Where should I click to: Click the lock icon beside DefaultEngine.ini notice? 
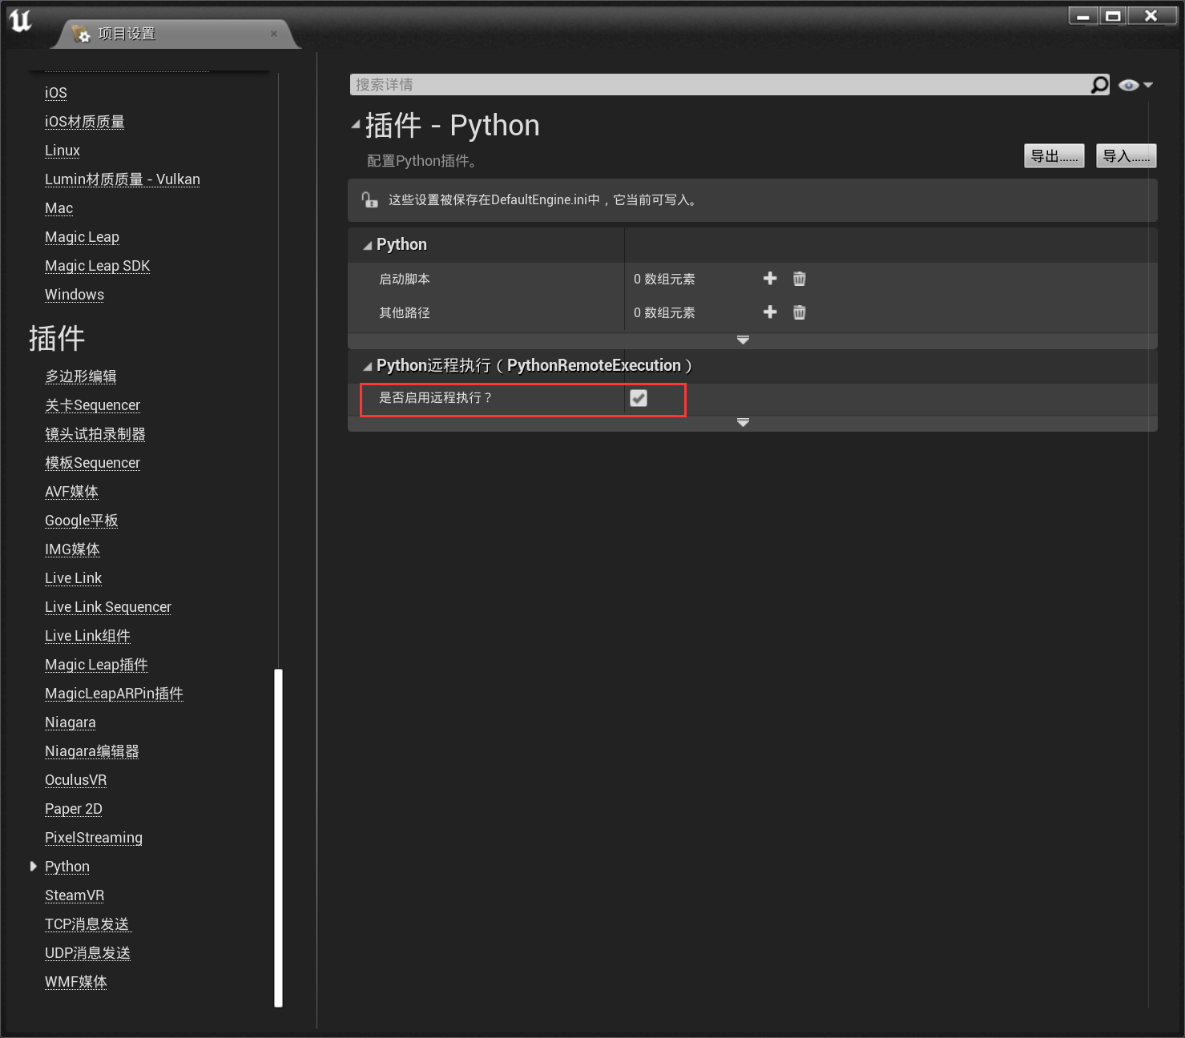click(x=370, y=199)
